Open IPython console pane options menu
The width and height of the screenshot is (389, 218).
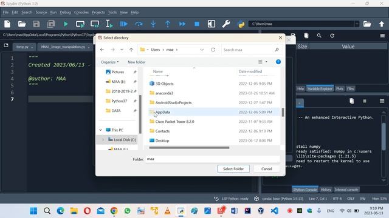[x=382, y=101]
